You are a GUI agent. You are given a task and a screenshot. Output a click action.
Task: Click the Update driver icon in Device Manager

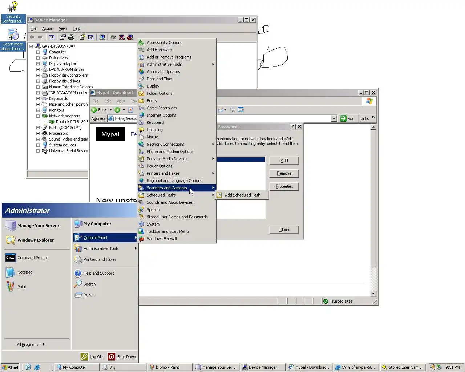click(113, 37)
